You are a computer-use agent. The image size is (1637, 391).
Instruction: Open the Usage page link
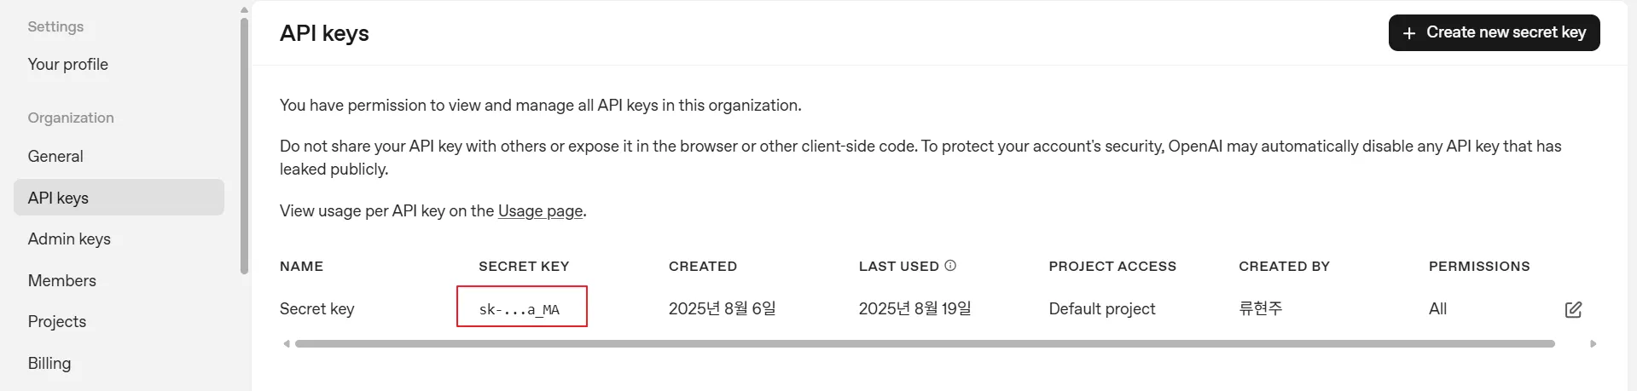[540, 210]
